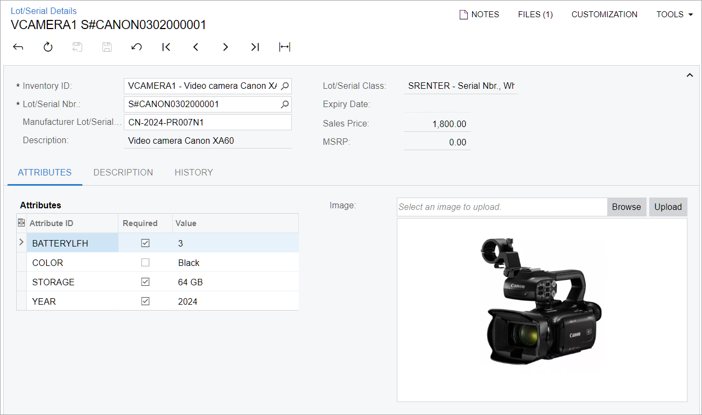Click the BATTERYLFH row indicator arrow
The height and width of the screenshot is (415, 702).
coord(22,242)
